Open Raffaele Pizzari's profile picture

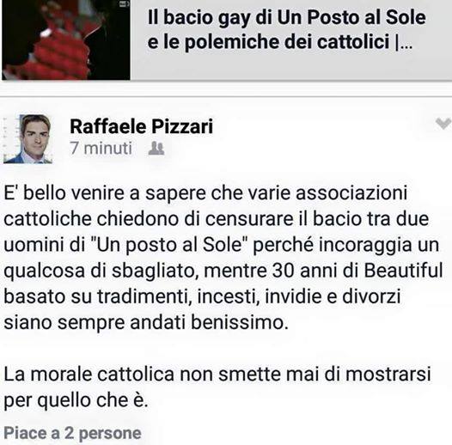coord(27,139)
